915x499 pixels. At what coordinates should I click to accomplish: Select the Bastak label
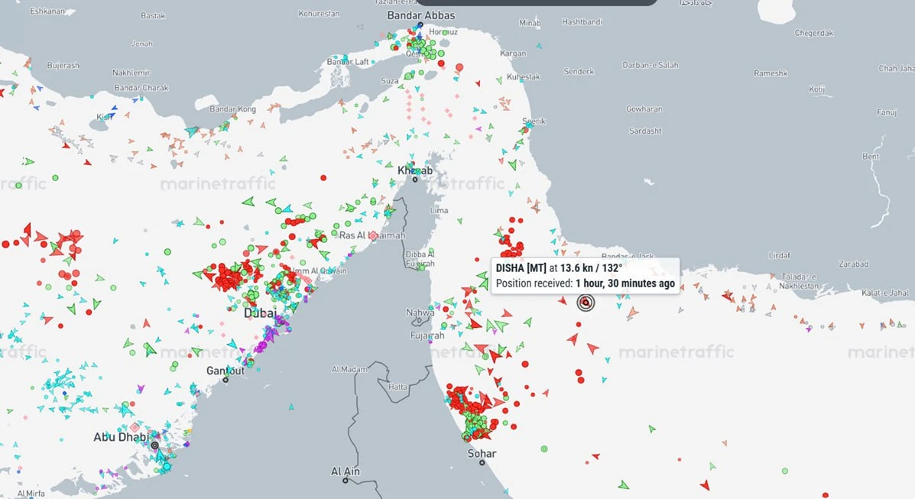click(153, 16)
